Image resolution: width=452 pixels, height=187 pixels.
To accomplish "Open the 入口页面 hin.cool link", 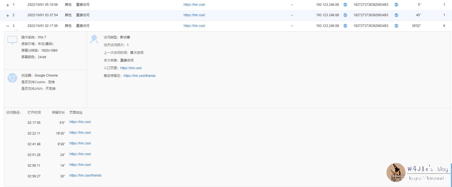I will 131,68.
